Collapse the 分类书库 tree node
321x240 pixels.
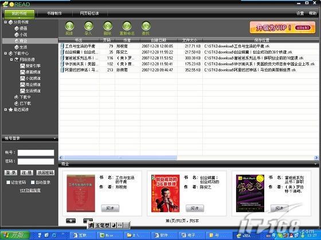[6, 22]
